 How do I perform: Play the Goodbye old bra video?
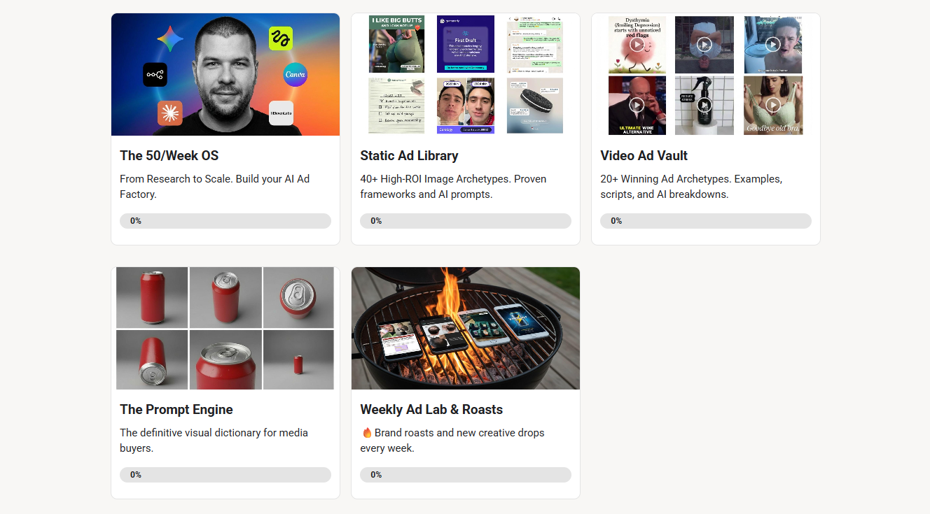(x=773, y=105)
